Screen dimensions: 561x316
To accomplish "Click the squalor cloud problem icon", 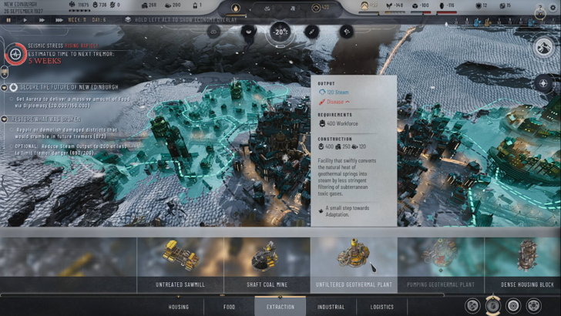I will (213, 32).
